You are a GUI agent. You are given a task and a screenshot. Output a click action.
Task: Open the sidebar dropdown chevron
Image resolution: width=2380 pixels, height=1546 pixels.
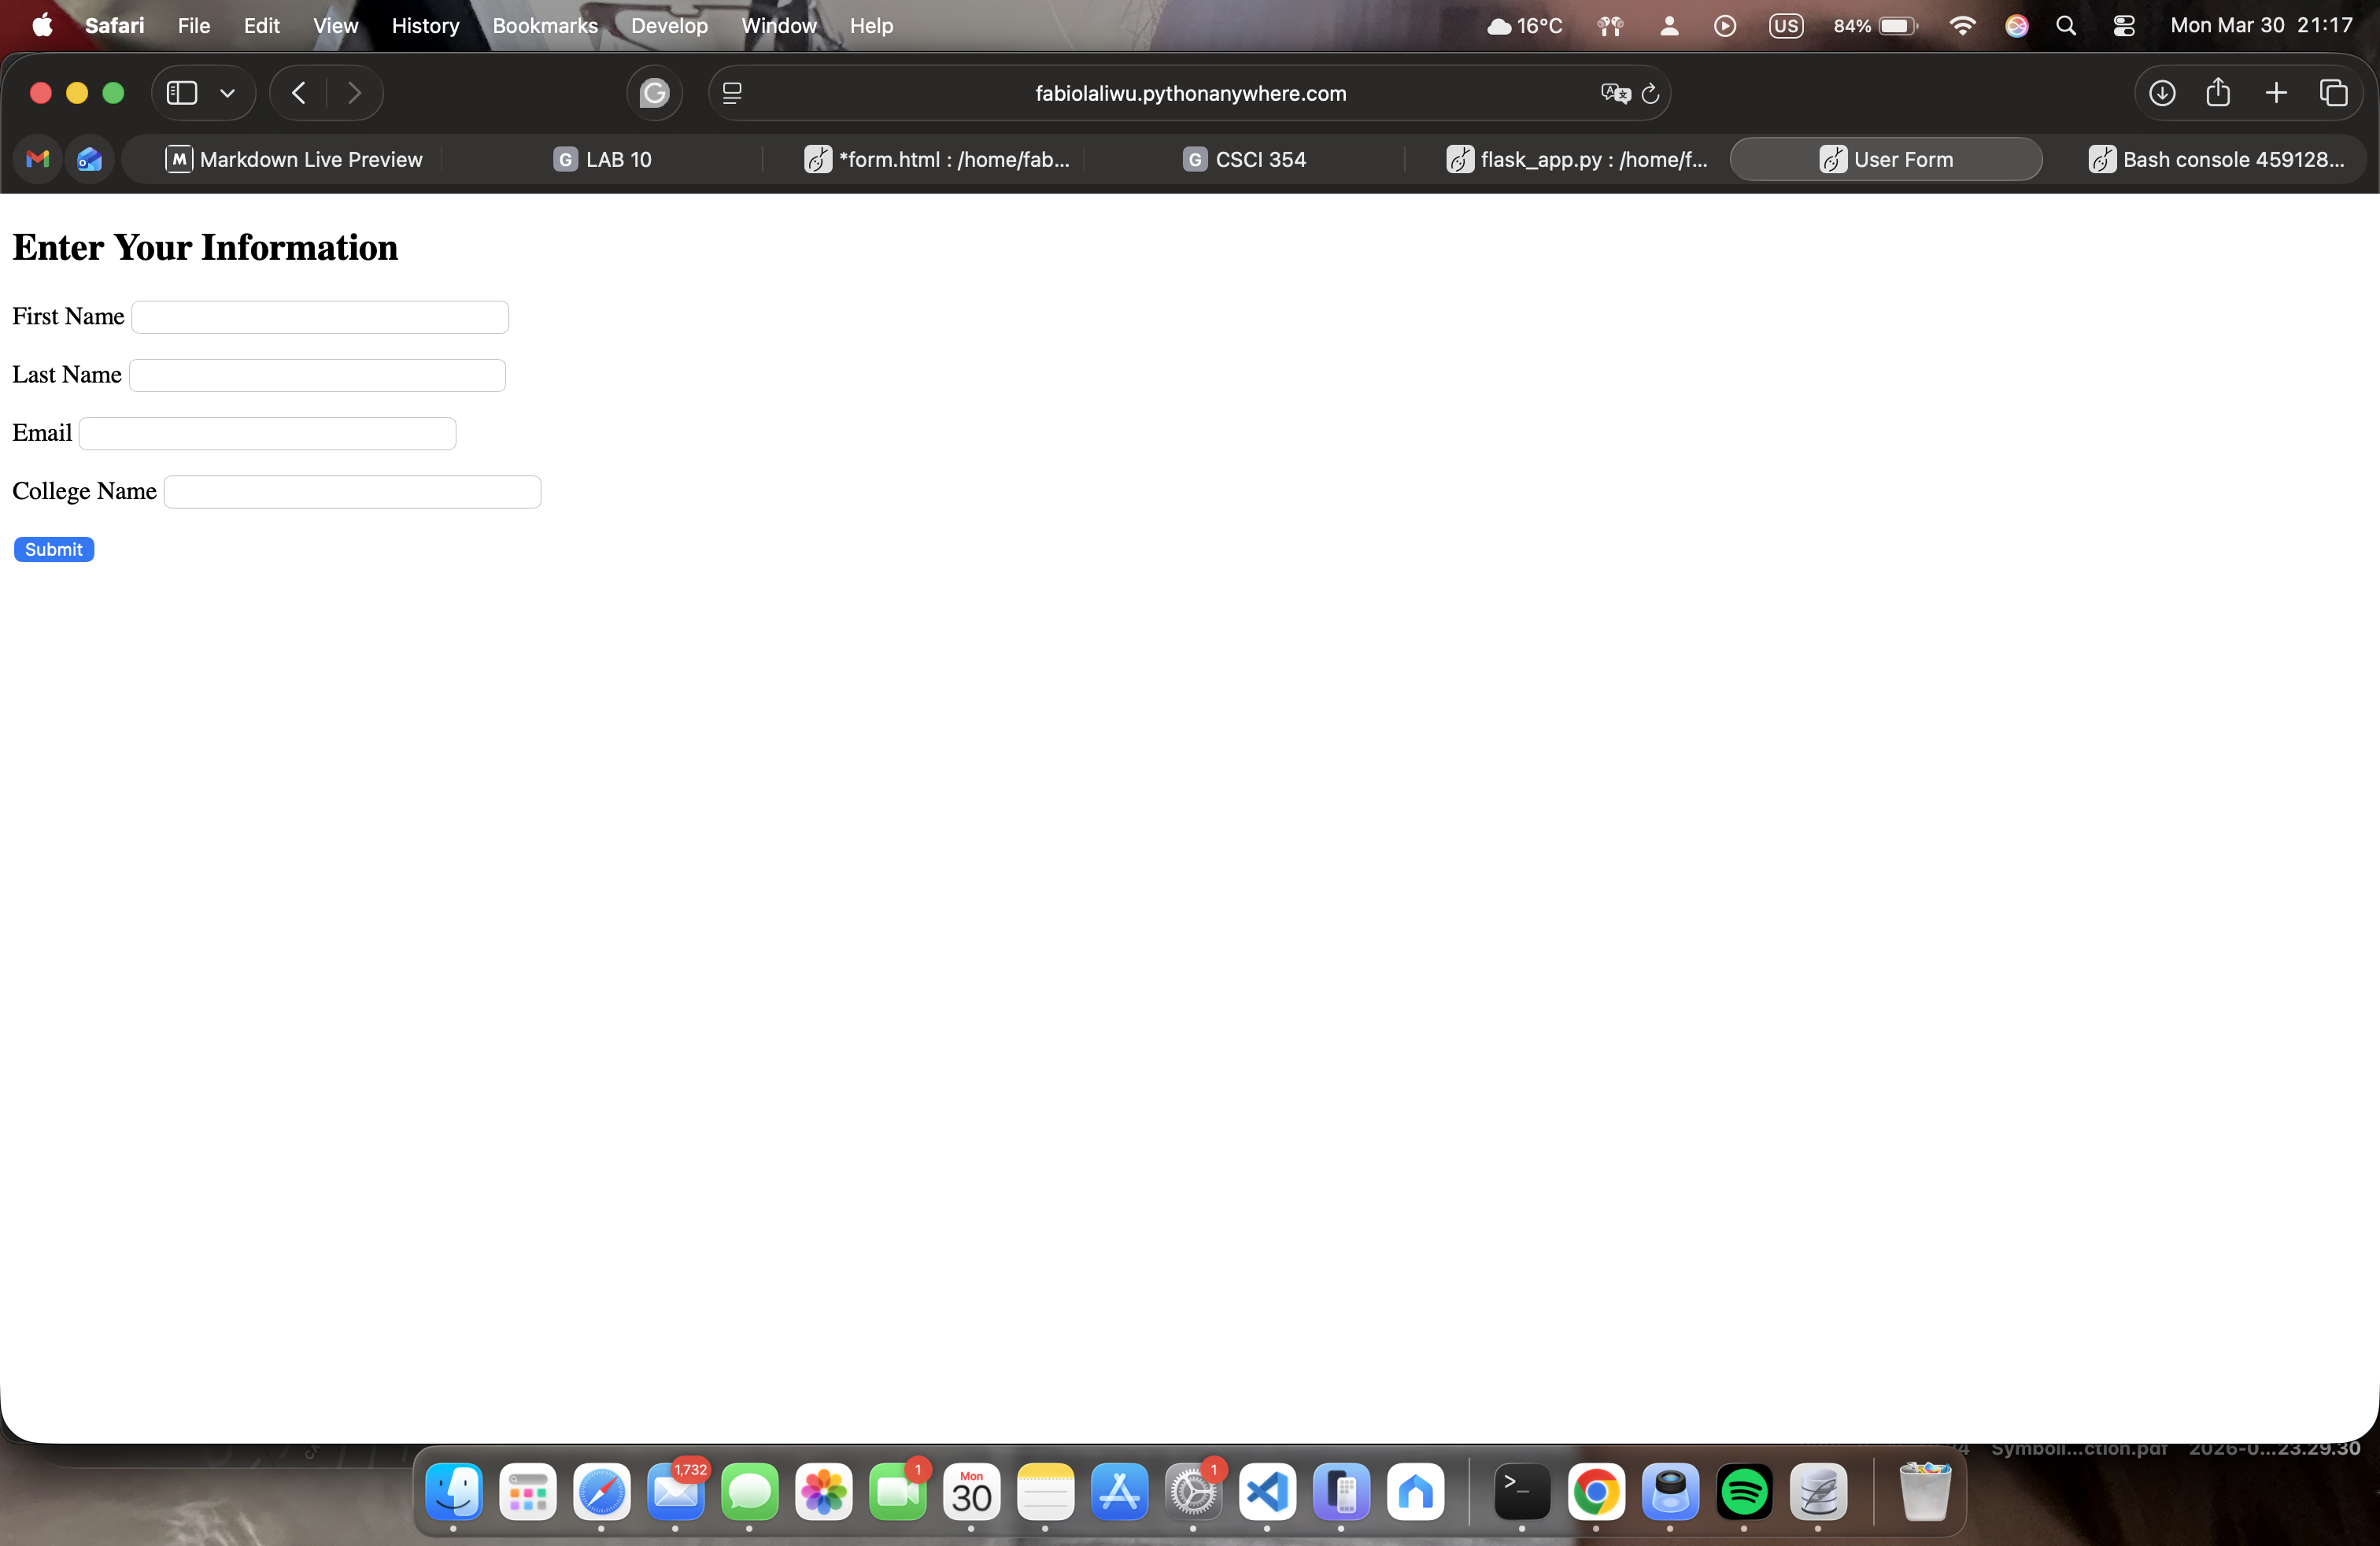[x=228, y=93]
